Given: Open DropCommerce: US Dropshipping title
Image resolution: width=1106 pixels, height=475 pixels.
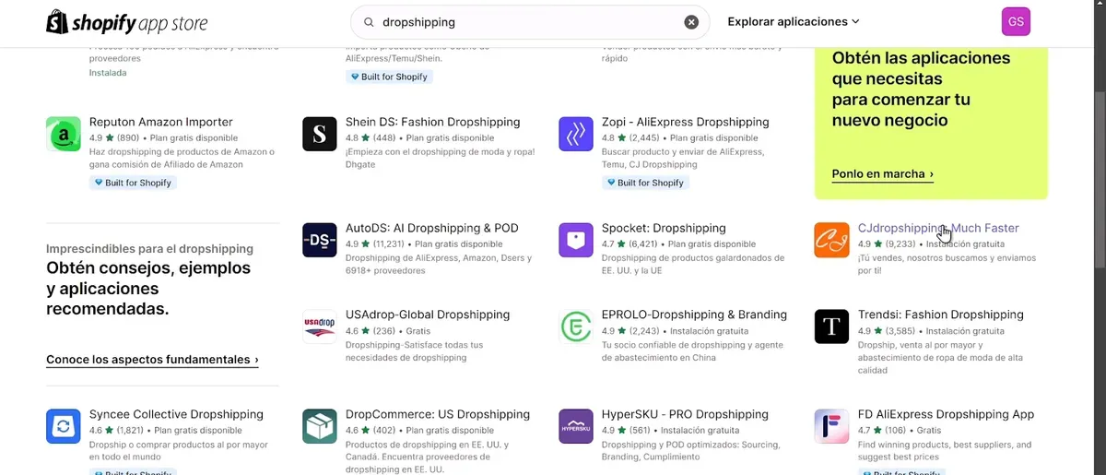Looking at the screenshot, I should point(437,414).
